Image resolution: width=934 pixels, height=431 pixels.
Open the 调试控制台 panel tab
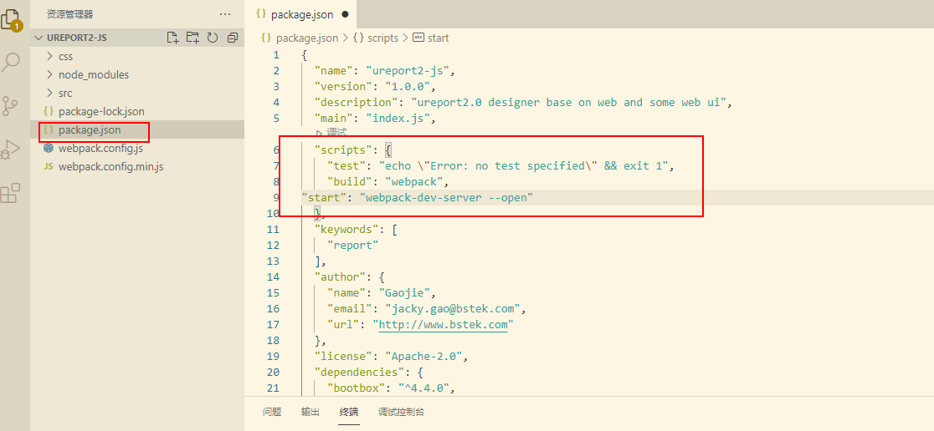[x=402, y=412]
